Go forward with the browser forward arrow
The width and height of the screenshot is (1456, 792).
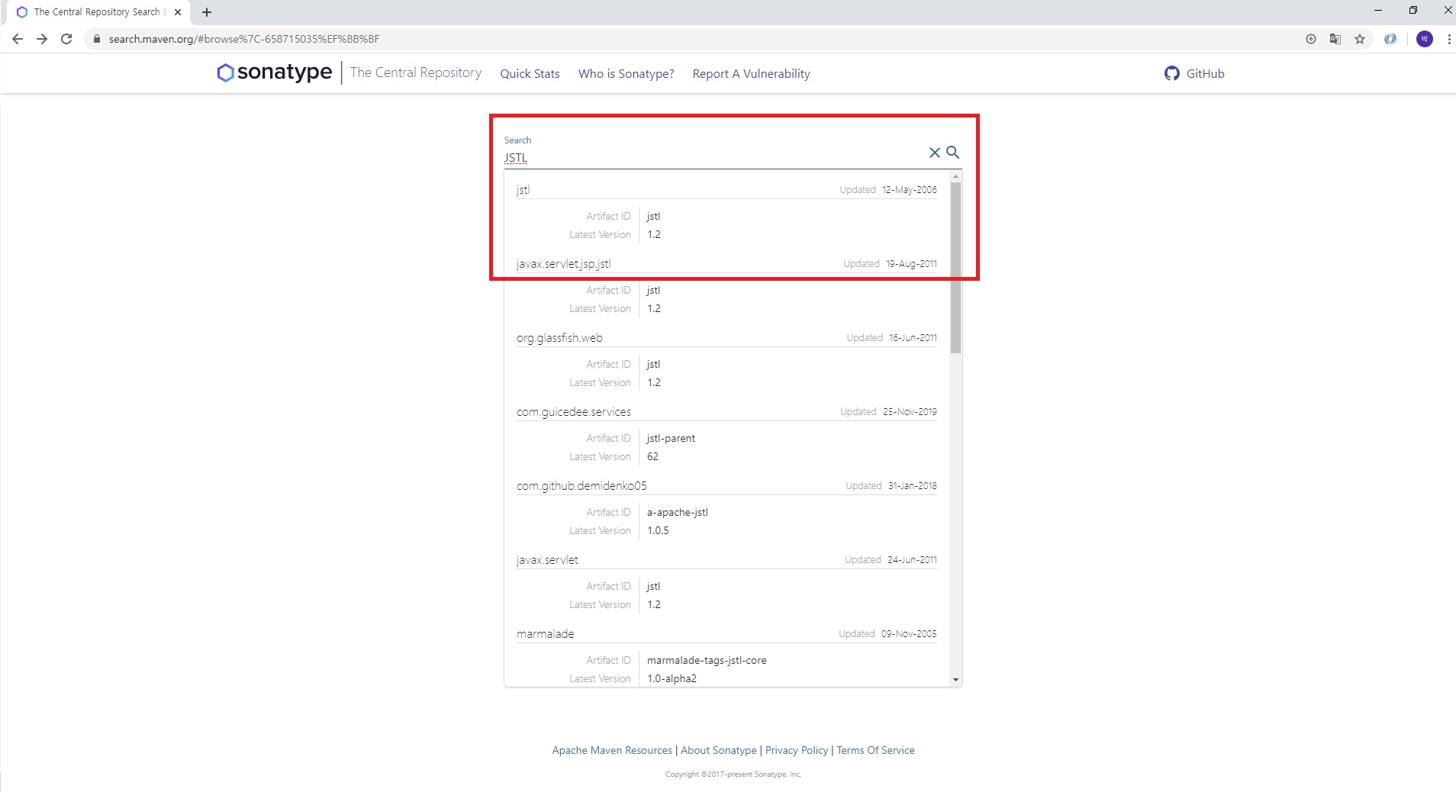click(42, 39)
